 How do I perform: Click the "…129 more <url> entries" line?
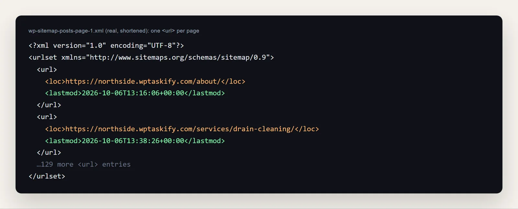coord(84,164)
